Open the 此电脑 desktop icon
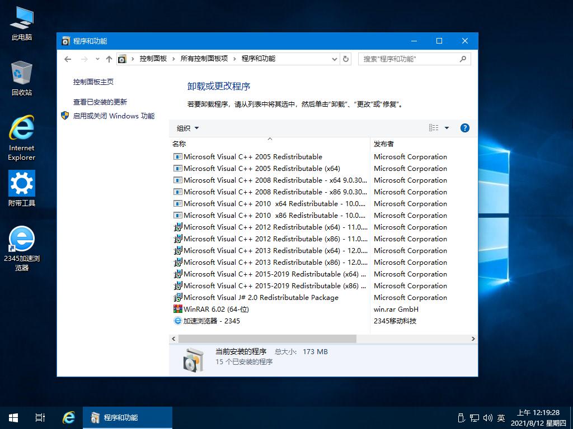This screenshot has width=573, height=429. tap(22, 23)
